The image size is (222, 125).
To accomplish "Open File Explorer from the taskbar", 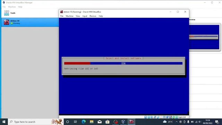I will pyautogui.click(x=92, y=122).
